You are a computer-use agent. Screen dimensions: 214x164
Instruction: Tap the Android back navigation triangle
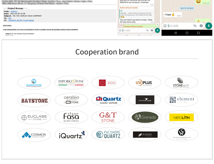(175, 33)
